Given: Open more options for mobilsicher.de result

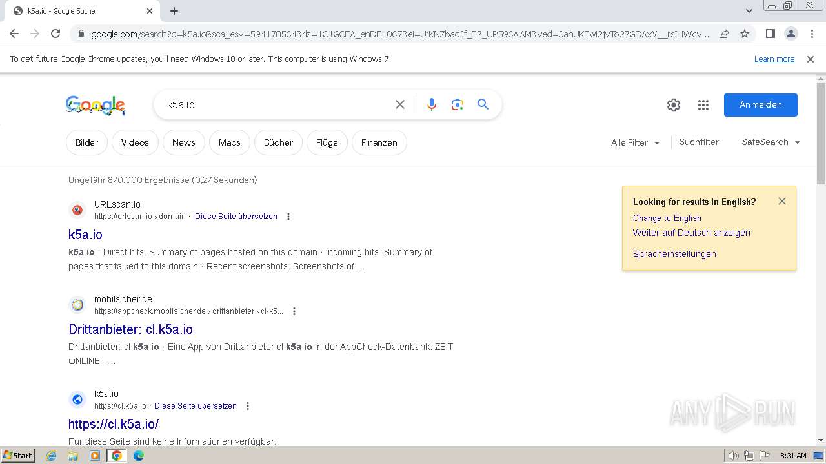Looking at the screenshot, I should tap(294, 311).
